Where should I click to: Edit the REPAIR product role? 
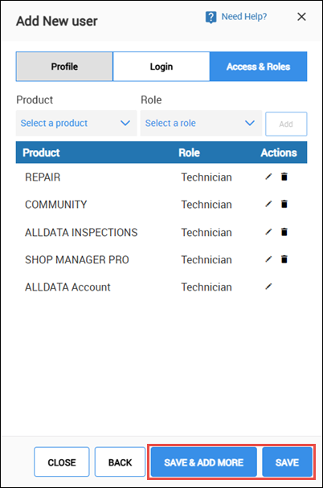(x=268, y=177)
